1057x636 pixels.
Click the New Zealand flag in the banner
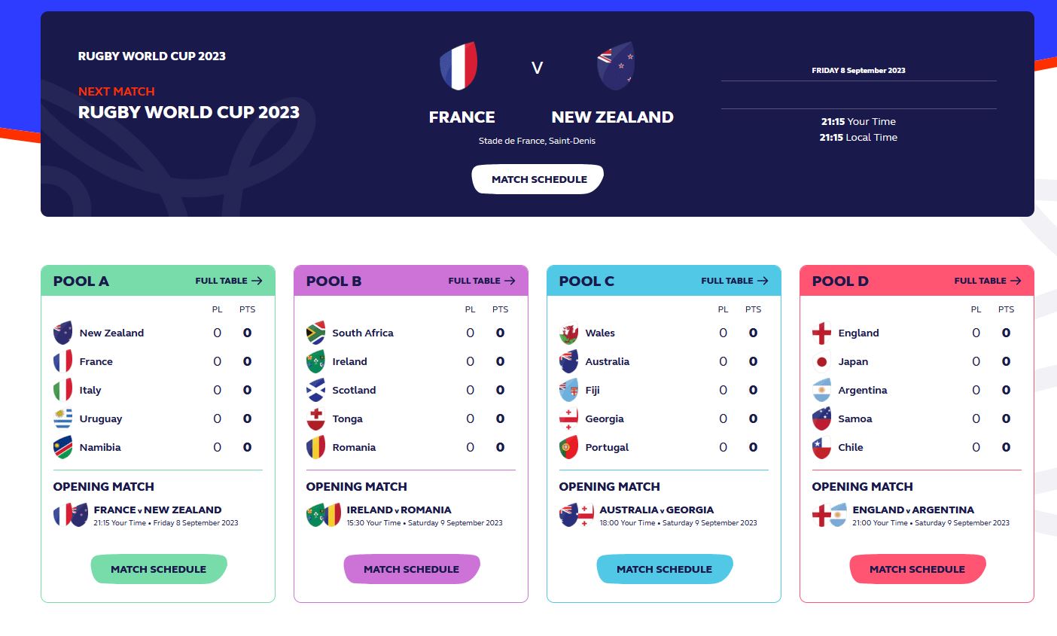[x=616, y=66]
